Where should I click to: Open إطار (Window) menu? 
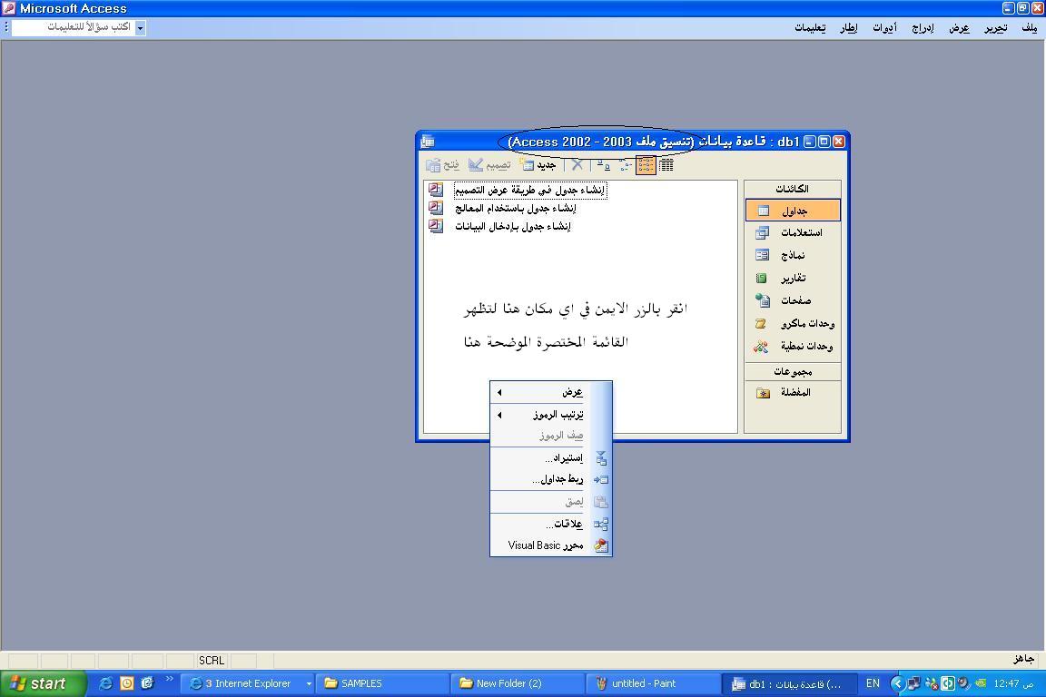click(x=849, y=28)
